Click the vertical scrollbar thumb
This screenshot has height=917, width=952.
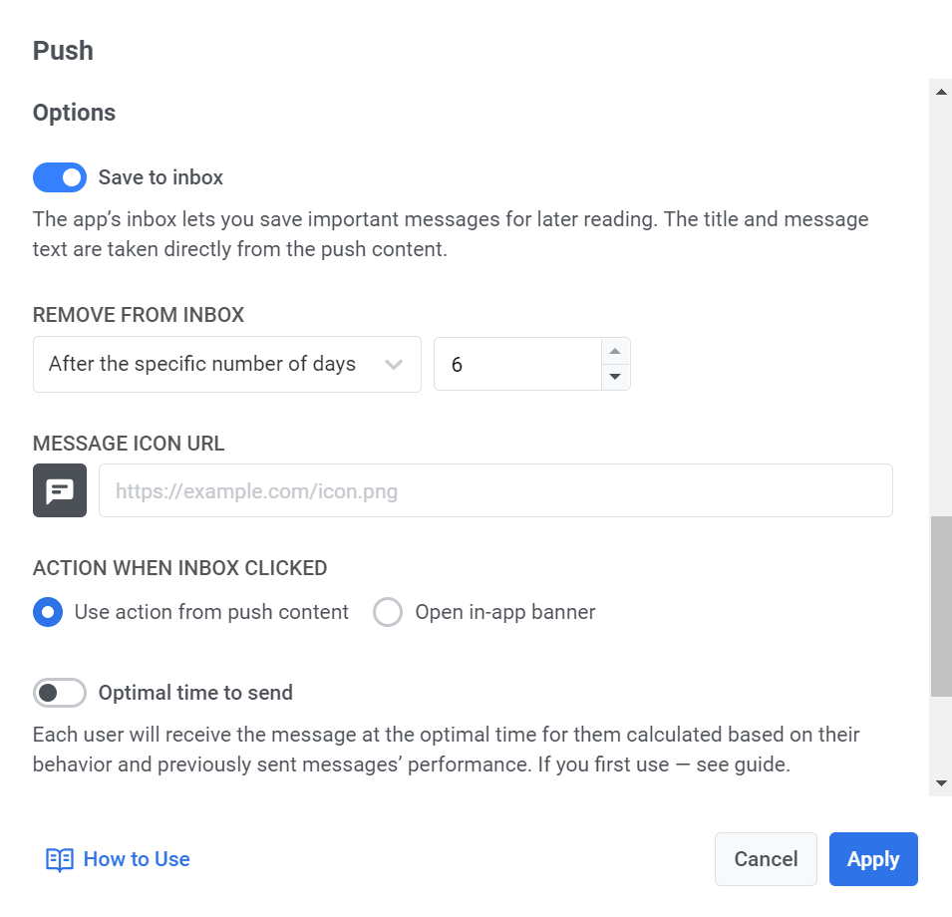click(941, 606)
